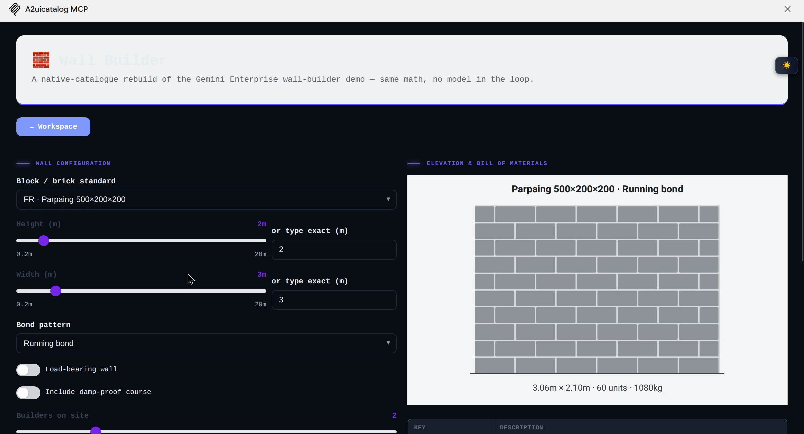Viewport: 804px width, 434px height.
Task: Focus the exact width input showing 3
Action: (x=334, y=300)
